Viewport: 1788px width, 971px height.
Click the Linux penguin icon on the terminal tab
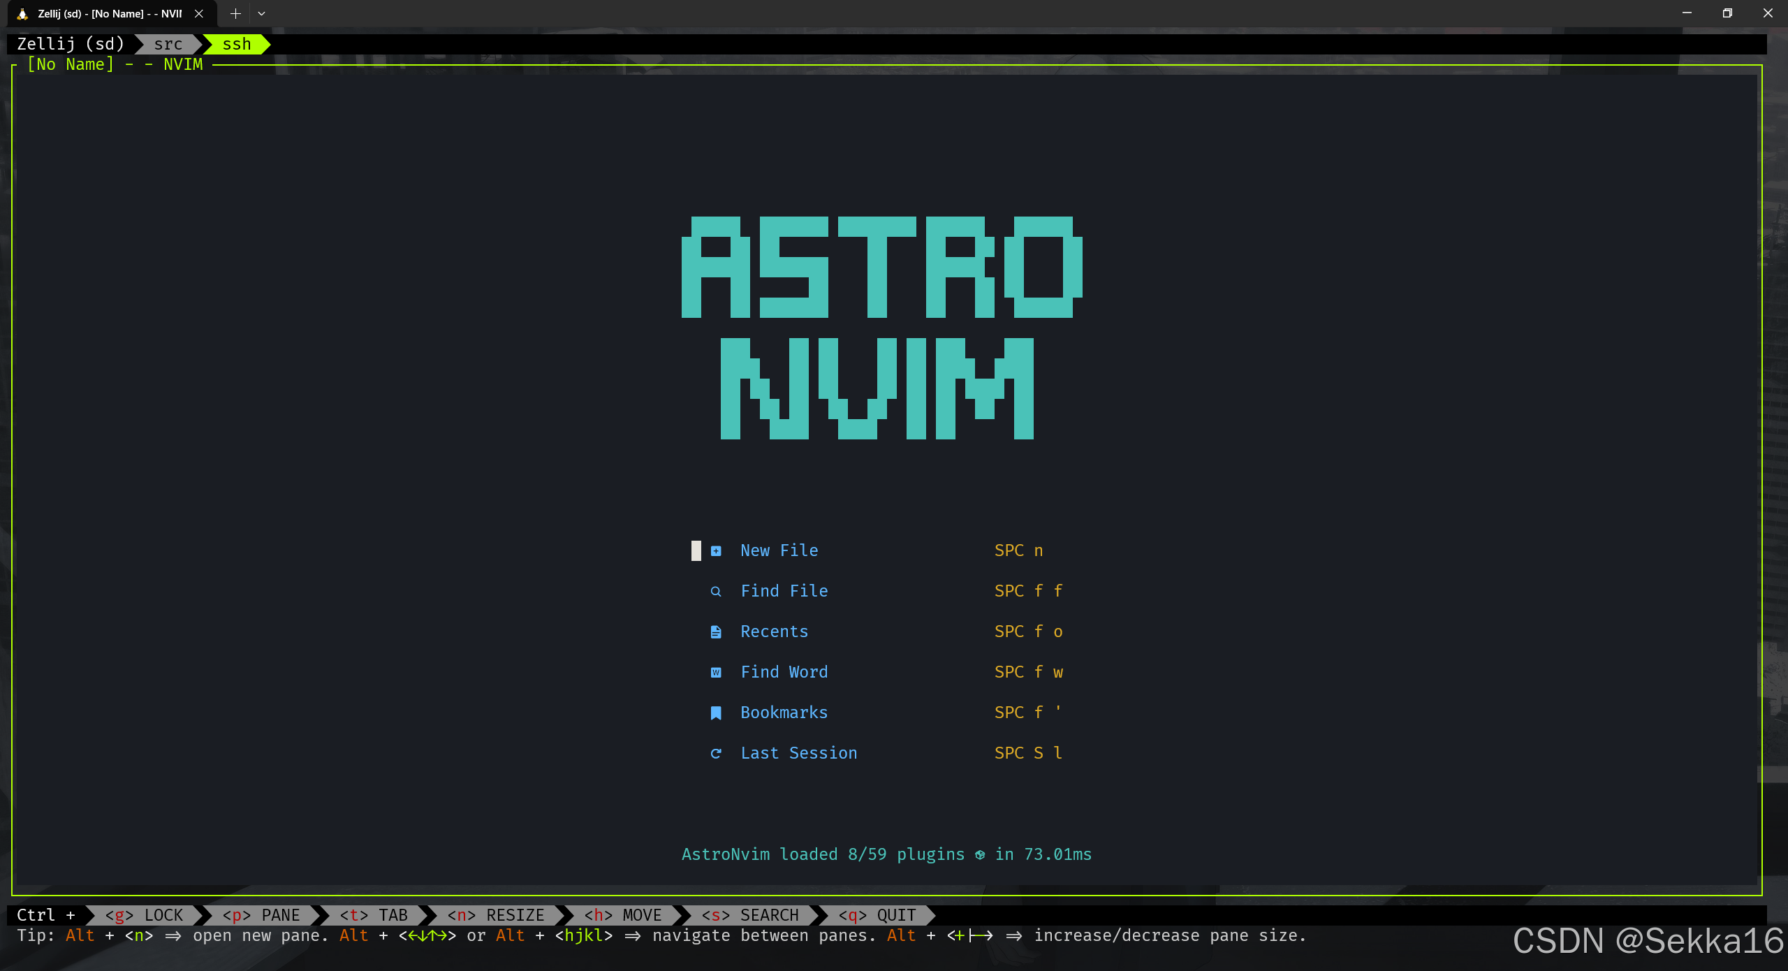[22, 13]
